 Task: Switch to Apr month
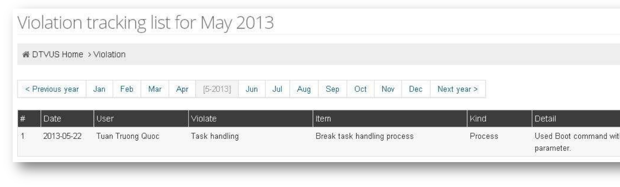(x=182, y=89)
